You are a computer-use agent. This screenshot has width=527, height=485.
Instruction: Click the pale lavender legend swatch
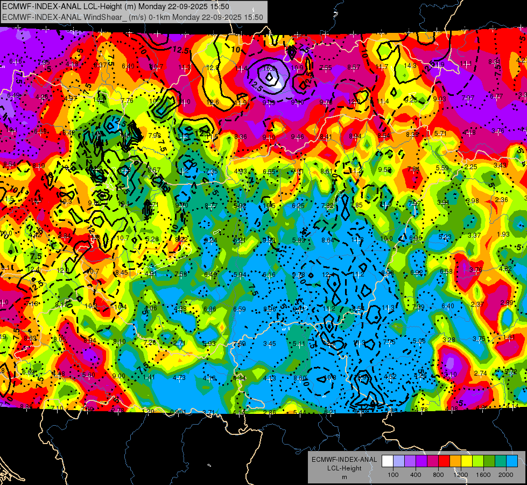click(399, 461)
